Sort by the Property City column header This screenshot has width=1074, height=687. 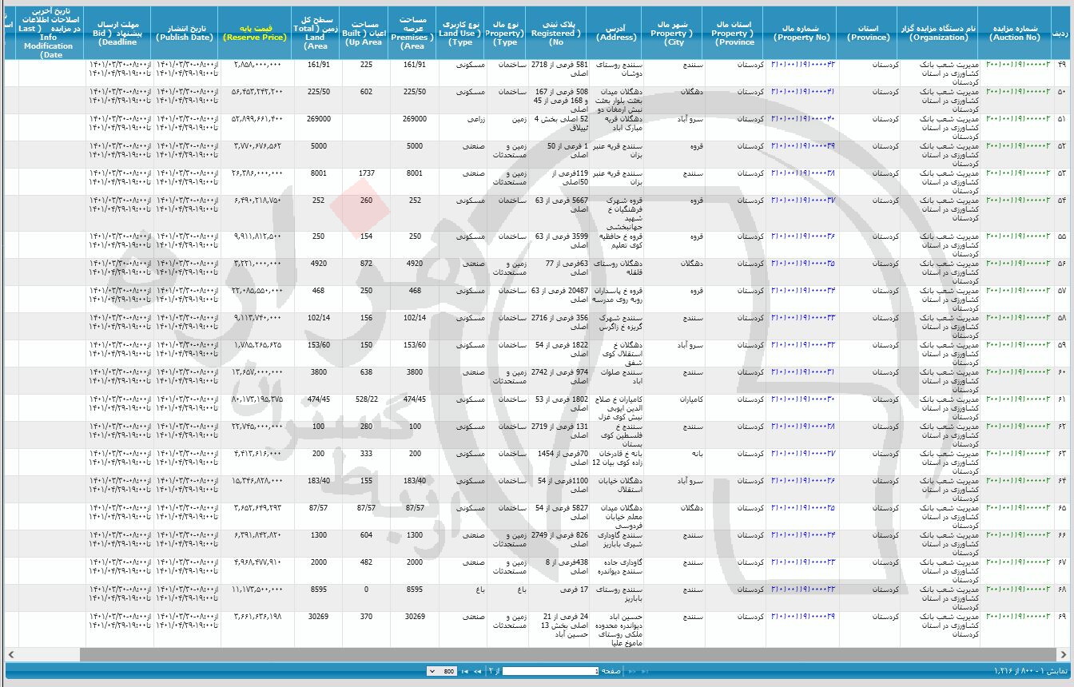(672, 32)
